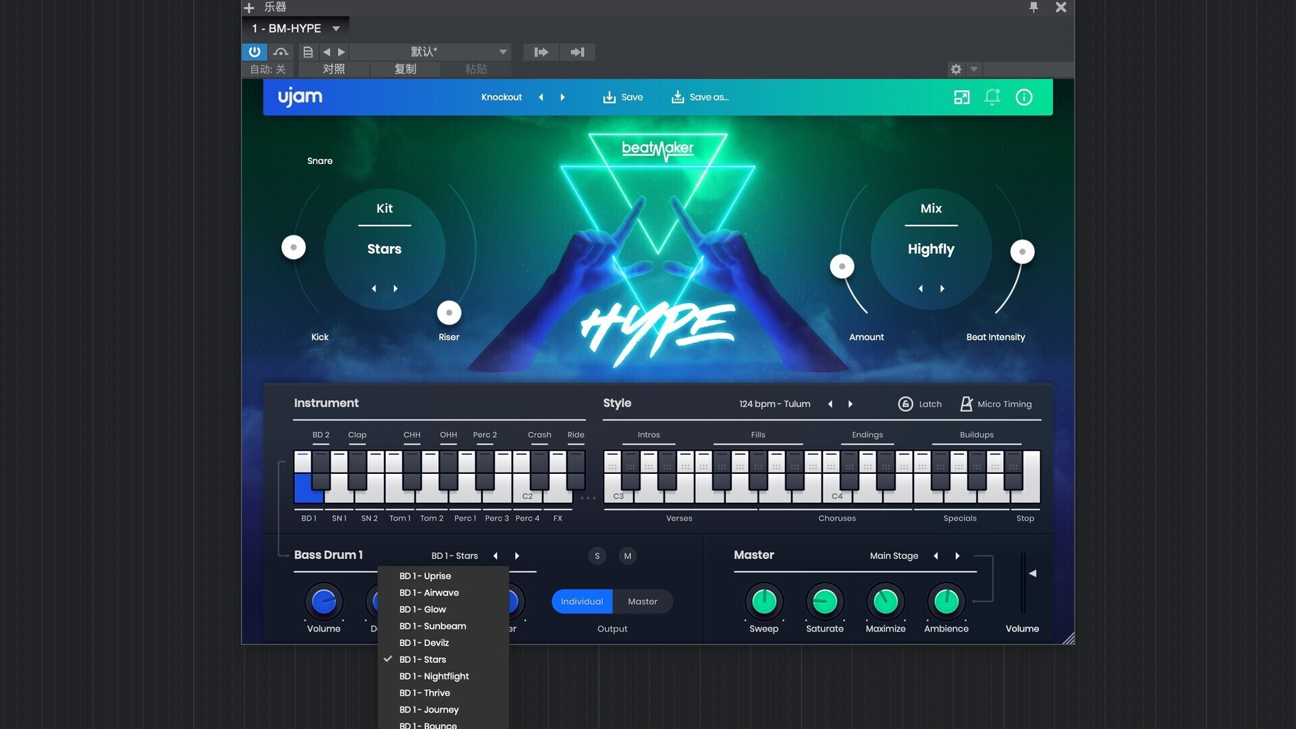The image size is (1296, 729).
Task: Previous Master preset arrow
Action: [x=936, y=556]
